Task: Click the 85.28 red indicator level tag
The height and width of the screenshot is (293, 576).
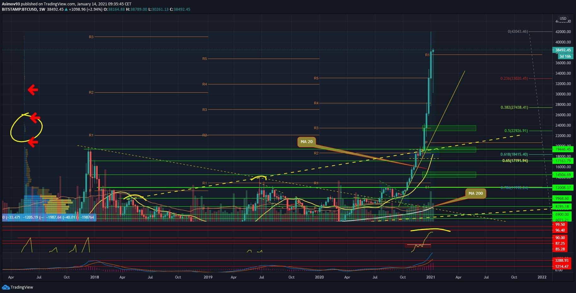Action: pos(560,249)
